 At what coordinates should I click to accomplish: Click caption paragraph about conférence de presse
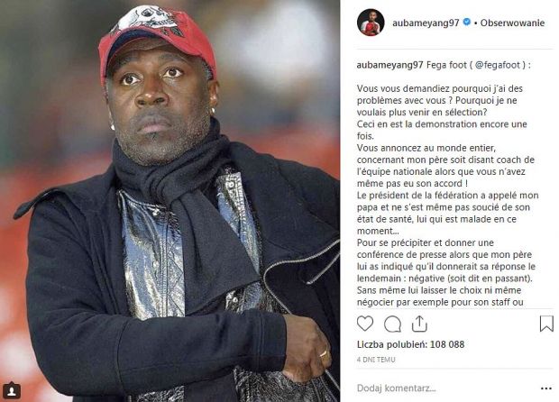[446, 260]
